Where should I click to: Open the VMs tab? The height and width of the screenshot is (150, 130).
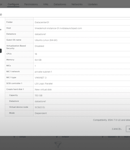[45, 4]
